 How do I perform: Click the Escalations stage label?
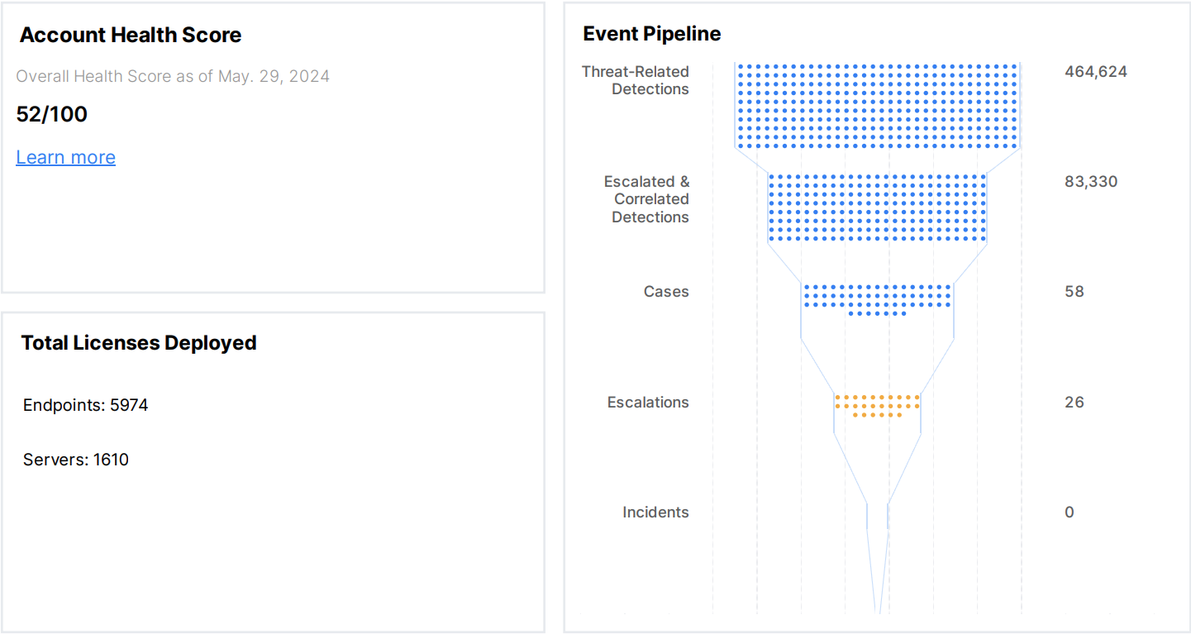[x=648, y=403]
